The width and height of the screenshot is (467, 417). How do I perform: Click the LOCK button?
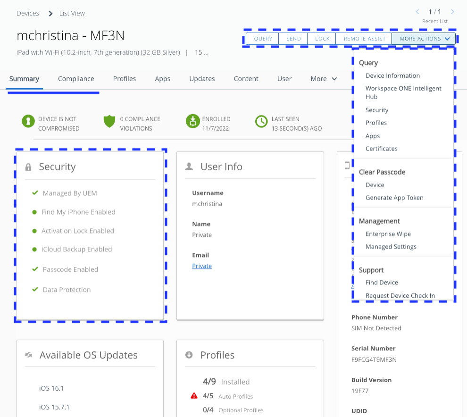point(321,38)
